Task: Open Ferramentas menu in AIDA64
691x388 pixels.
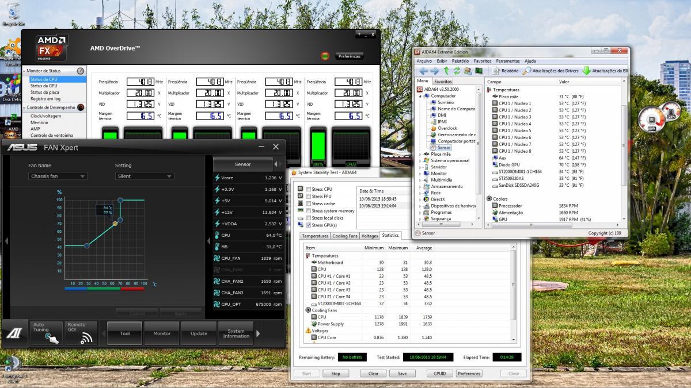Action: tap(508, 61)
